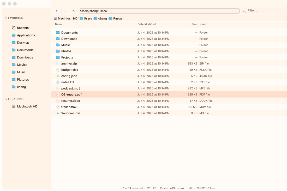Click the 761.32 GB free status text
Image resolution: width=287 pixels, height=191 pixels.
point(206,188)
